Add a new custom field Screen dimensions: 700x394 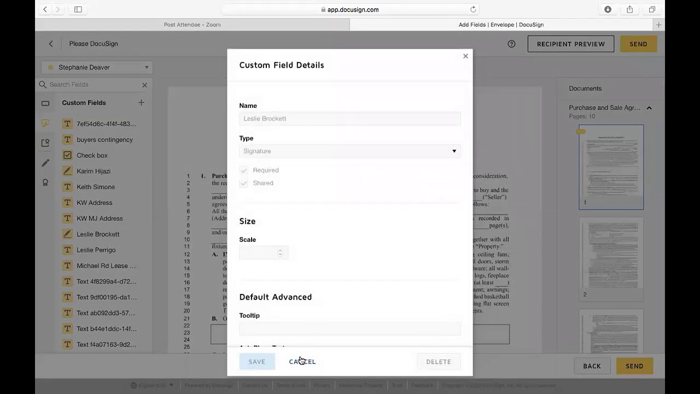pos(141,102)
